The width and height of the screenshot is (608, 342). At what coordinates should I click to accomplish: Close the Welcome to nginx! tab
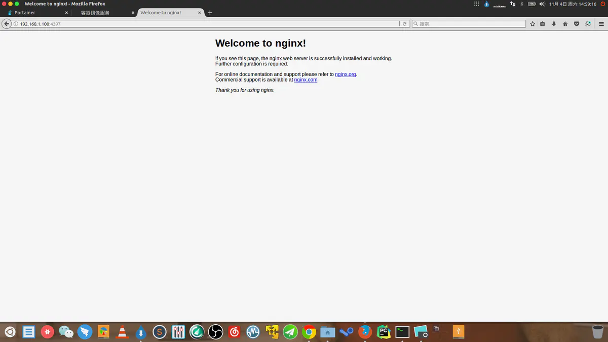click(199, 13)
